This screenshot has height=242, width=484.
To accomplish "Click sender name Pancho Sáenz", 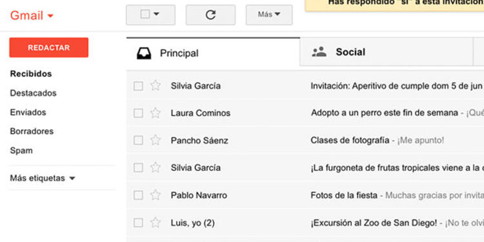I will (x=199, y=141).
